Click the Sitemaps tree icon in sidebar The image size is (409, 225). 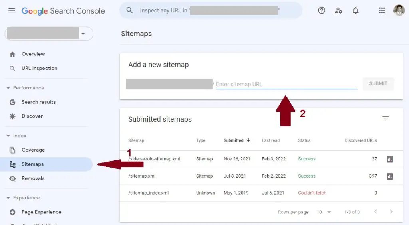coord(12,164)
